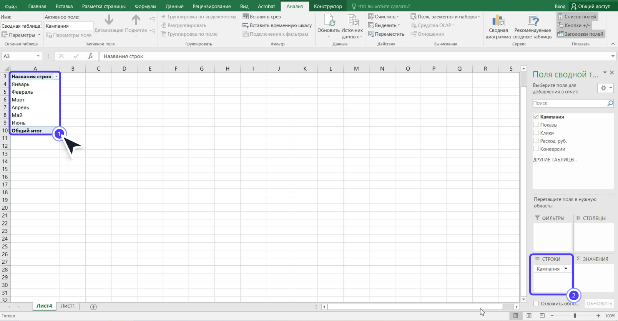Click the Активное поле name input

[69, 26]
